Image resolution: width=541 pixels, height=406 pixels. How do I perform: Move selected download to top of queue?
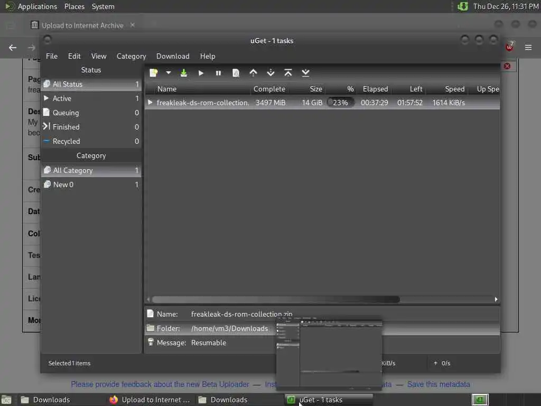click(x=288, y=73)
